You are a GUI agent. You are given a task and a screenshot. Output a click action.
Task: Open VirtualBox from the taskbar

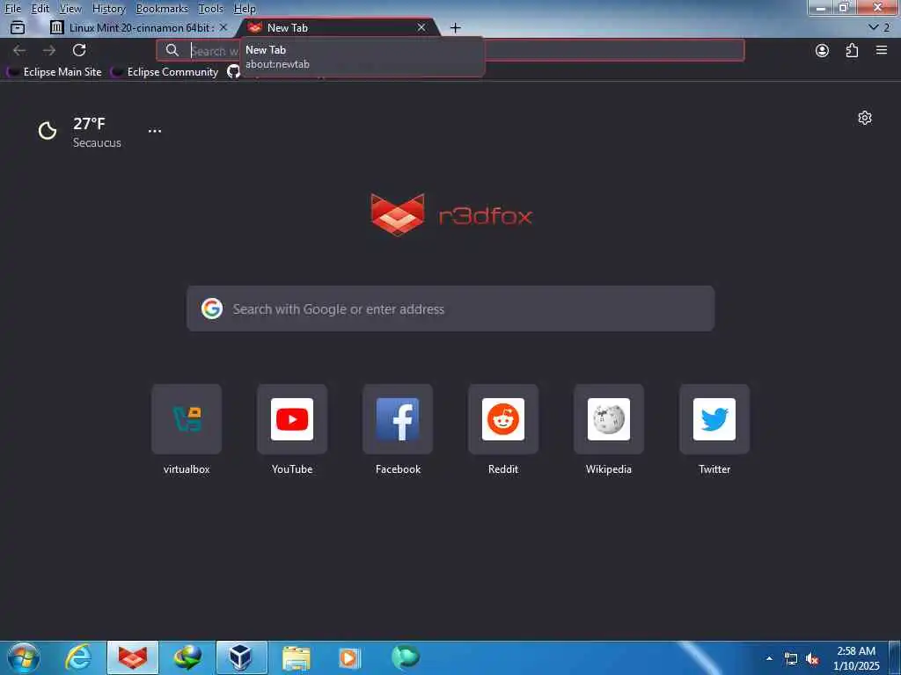[241, 657]
